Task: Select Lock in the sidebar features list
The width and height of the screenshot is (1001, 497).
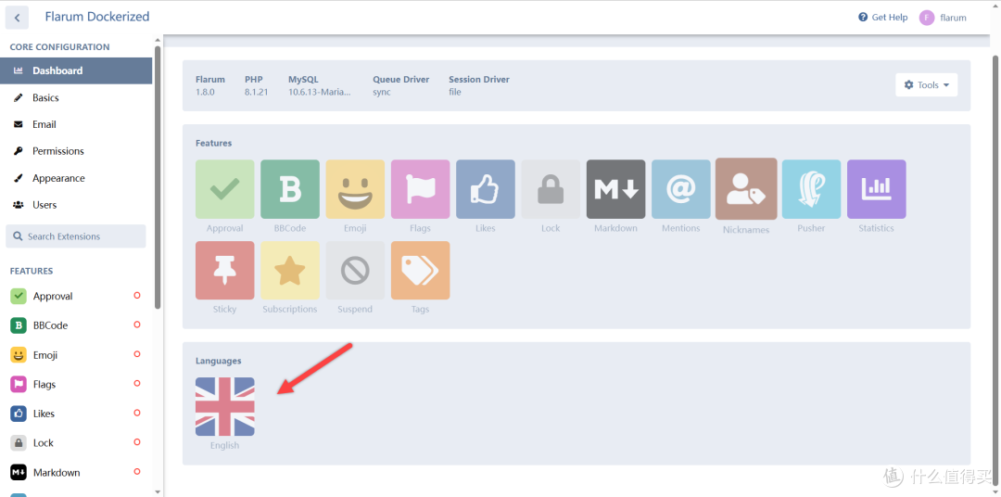Action: point(76,443)
